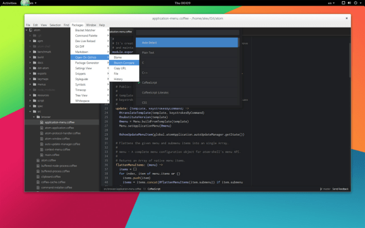Collapse the src folder in the tree
This screenshot has height=228, width=365.
click(x=30, y=112)
